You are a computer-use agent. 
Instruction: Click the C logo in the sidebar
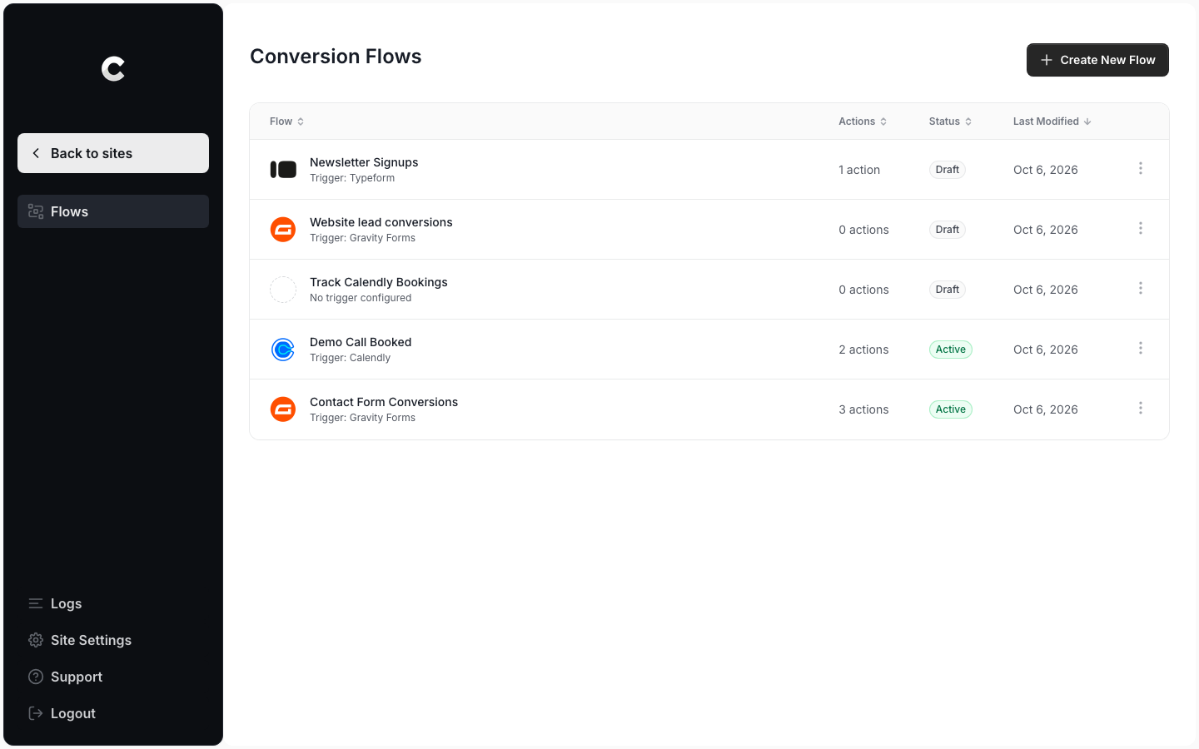[113, 68]
